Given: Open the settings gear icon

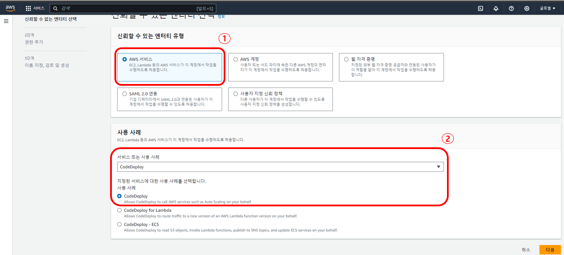Looking at the screenshot, I should click(x=527, y=8).
